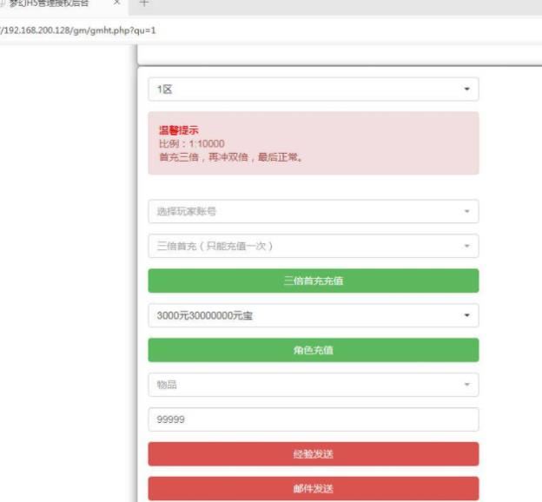Click the favicon on the browser tab

pos(3,4)
